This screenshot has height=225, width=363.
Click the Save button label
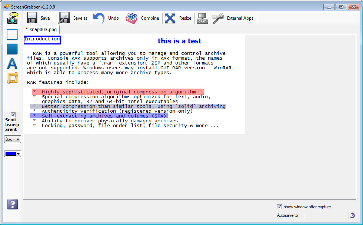pos(45,18)
